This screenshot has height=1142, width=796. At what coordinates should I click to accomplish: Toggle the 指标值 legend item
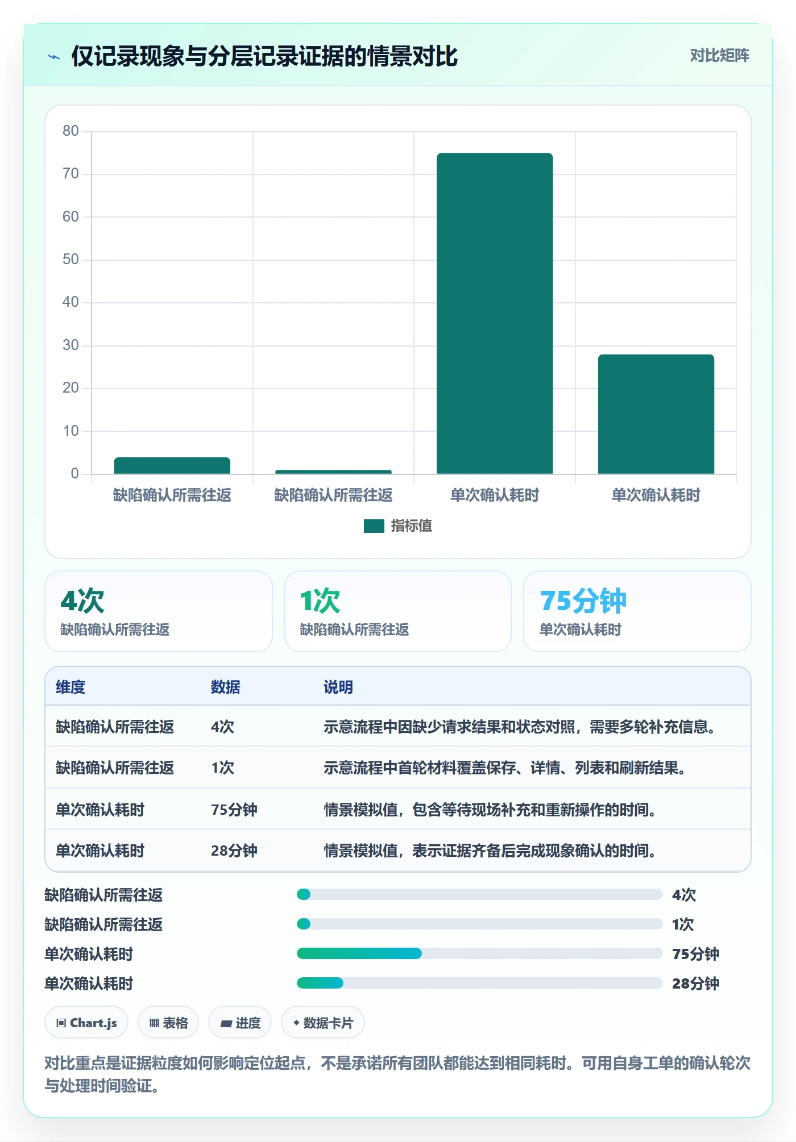[x=398, y=526]
